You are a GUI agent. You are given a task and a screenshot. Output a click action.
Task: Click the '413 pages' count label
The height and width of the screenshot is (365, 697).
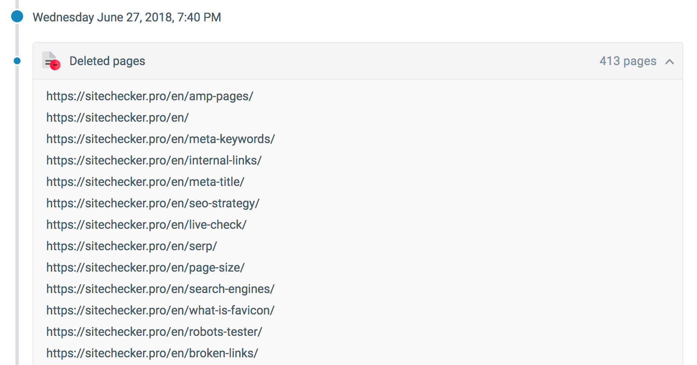(628, 61)
